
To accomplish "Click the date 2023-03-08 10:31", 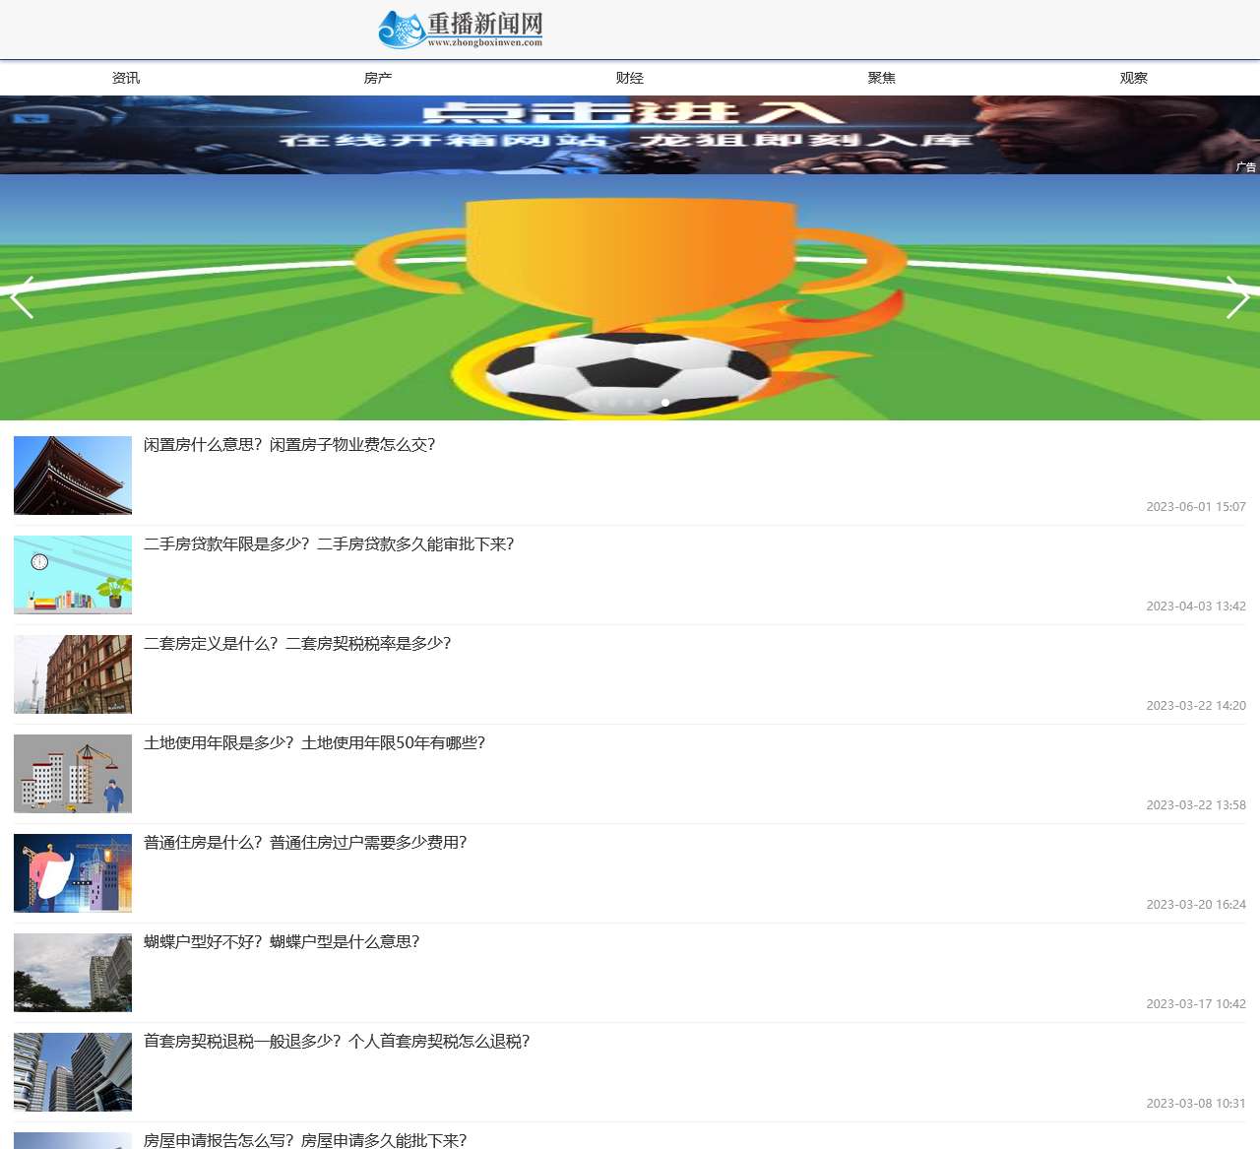I will tap(1196, 1104).
